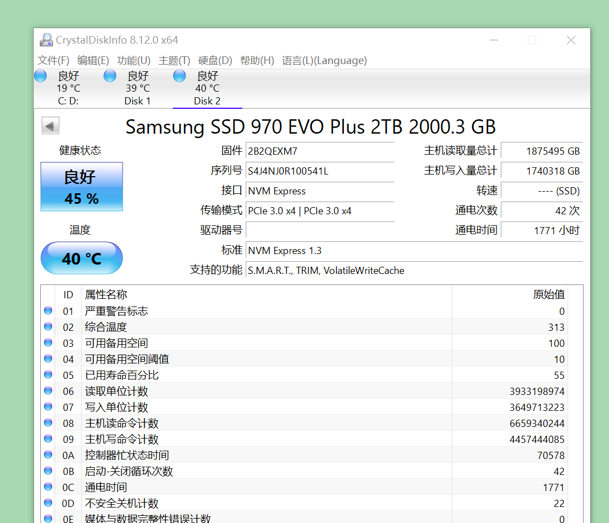
Task: Open the 硬盘(D) menu
Action: point(215,61)
